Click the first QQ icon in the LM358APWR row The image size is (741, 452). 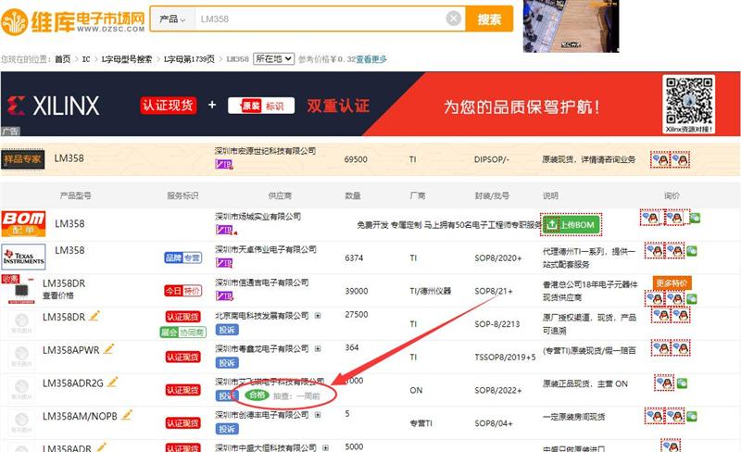click(661, 348)
